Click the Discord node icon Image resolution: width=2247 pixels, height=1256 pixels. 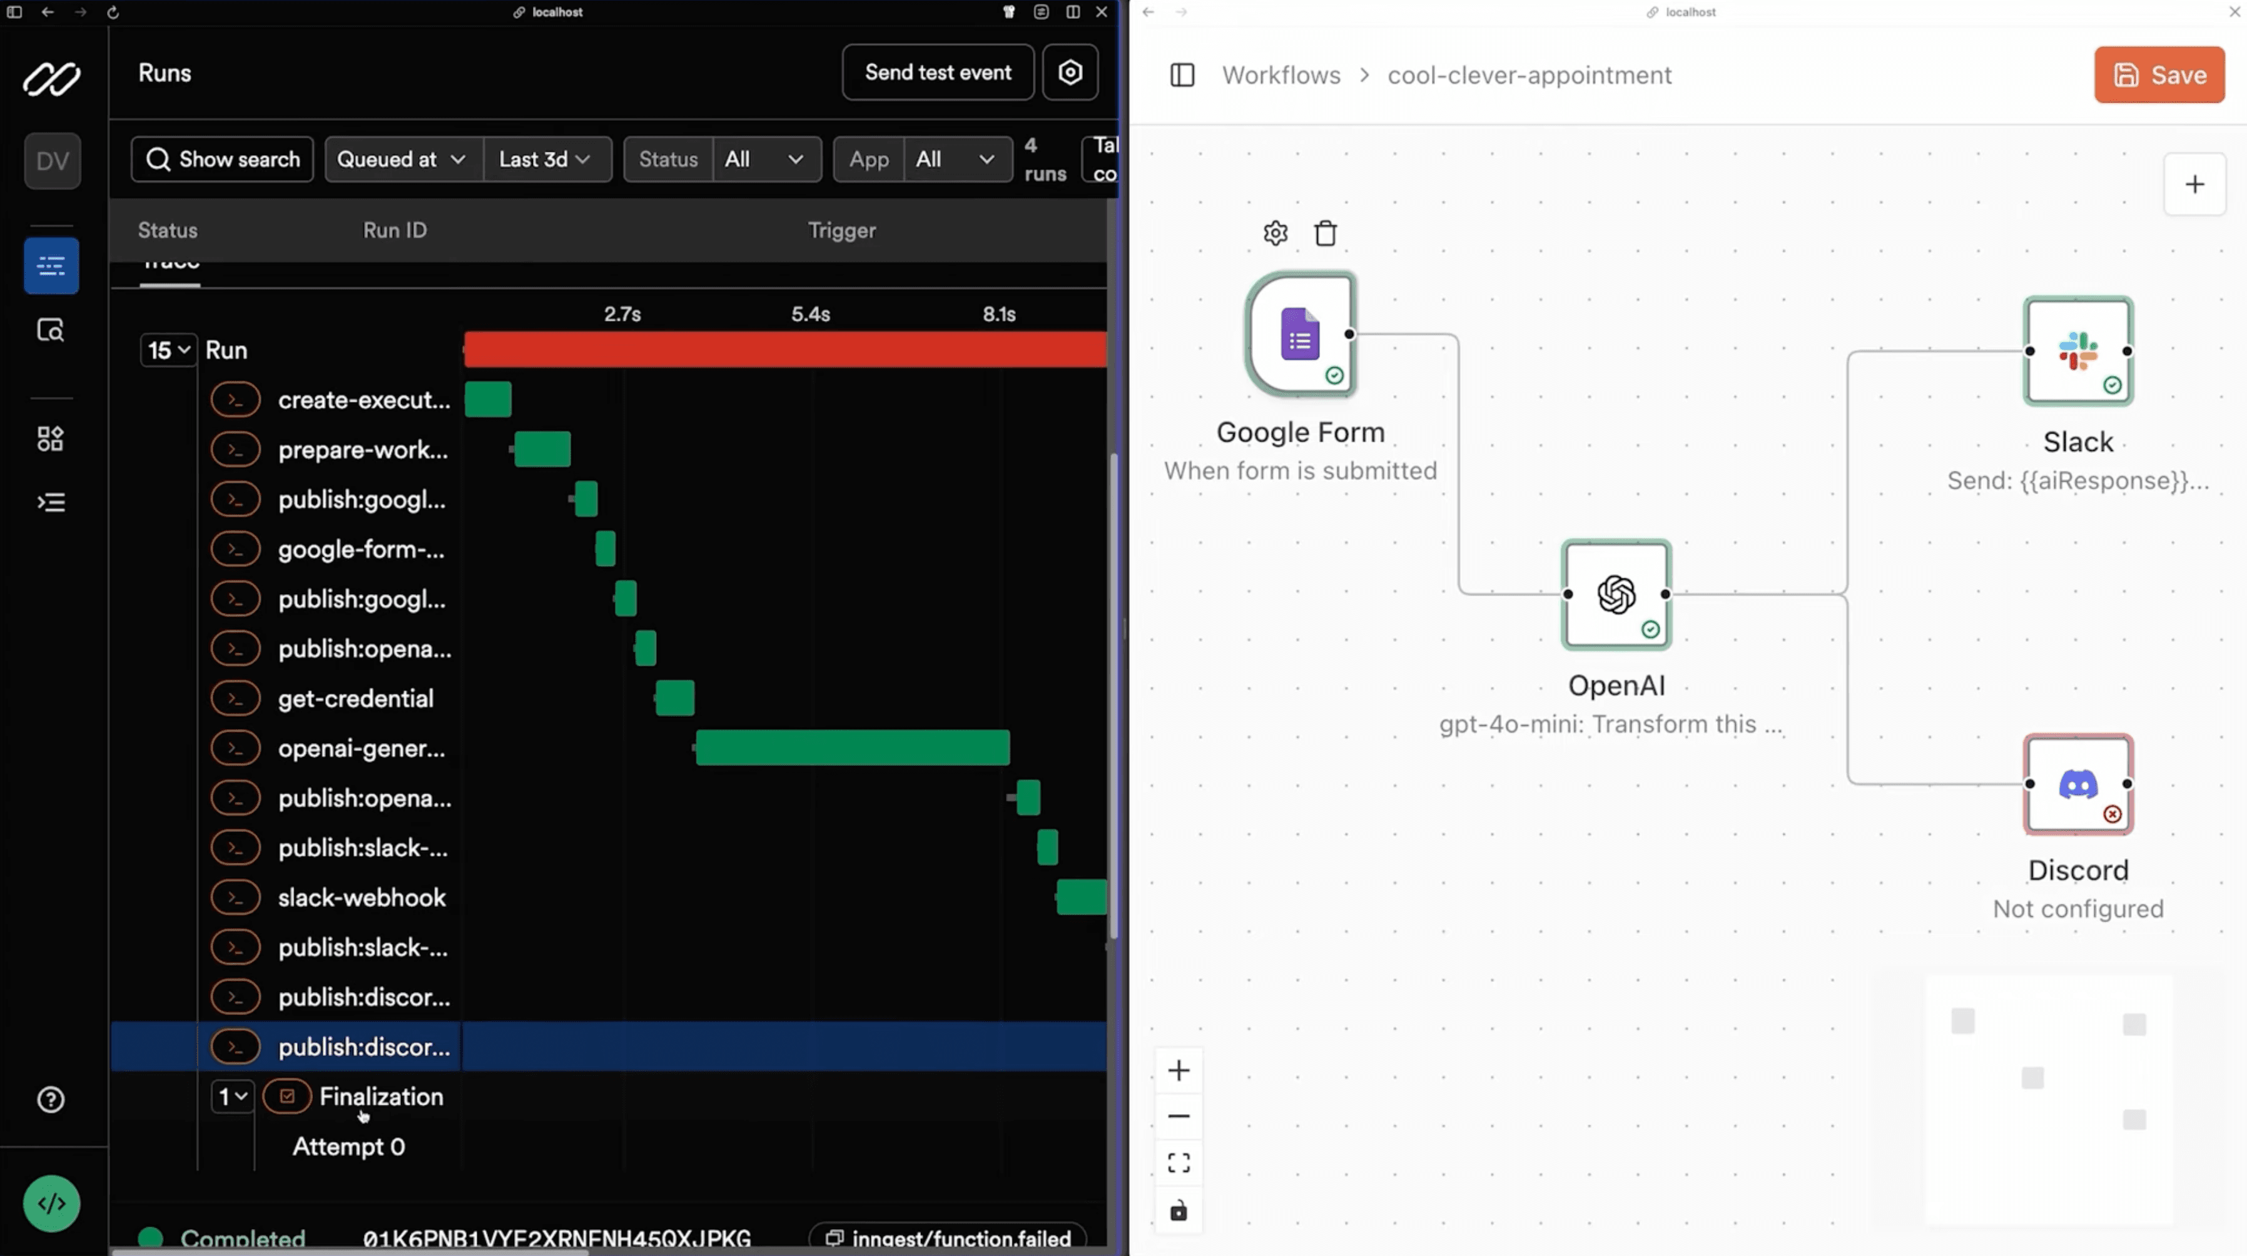(2077, 784)
